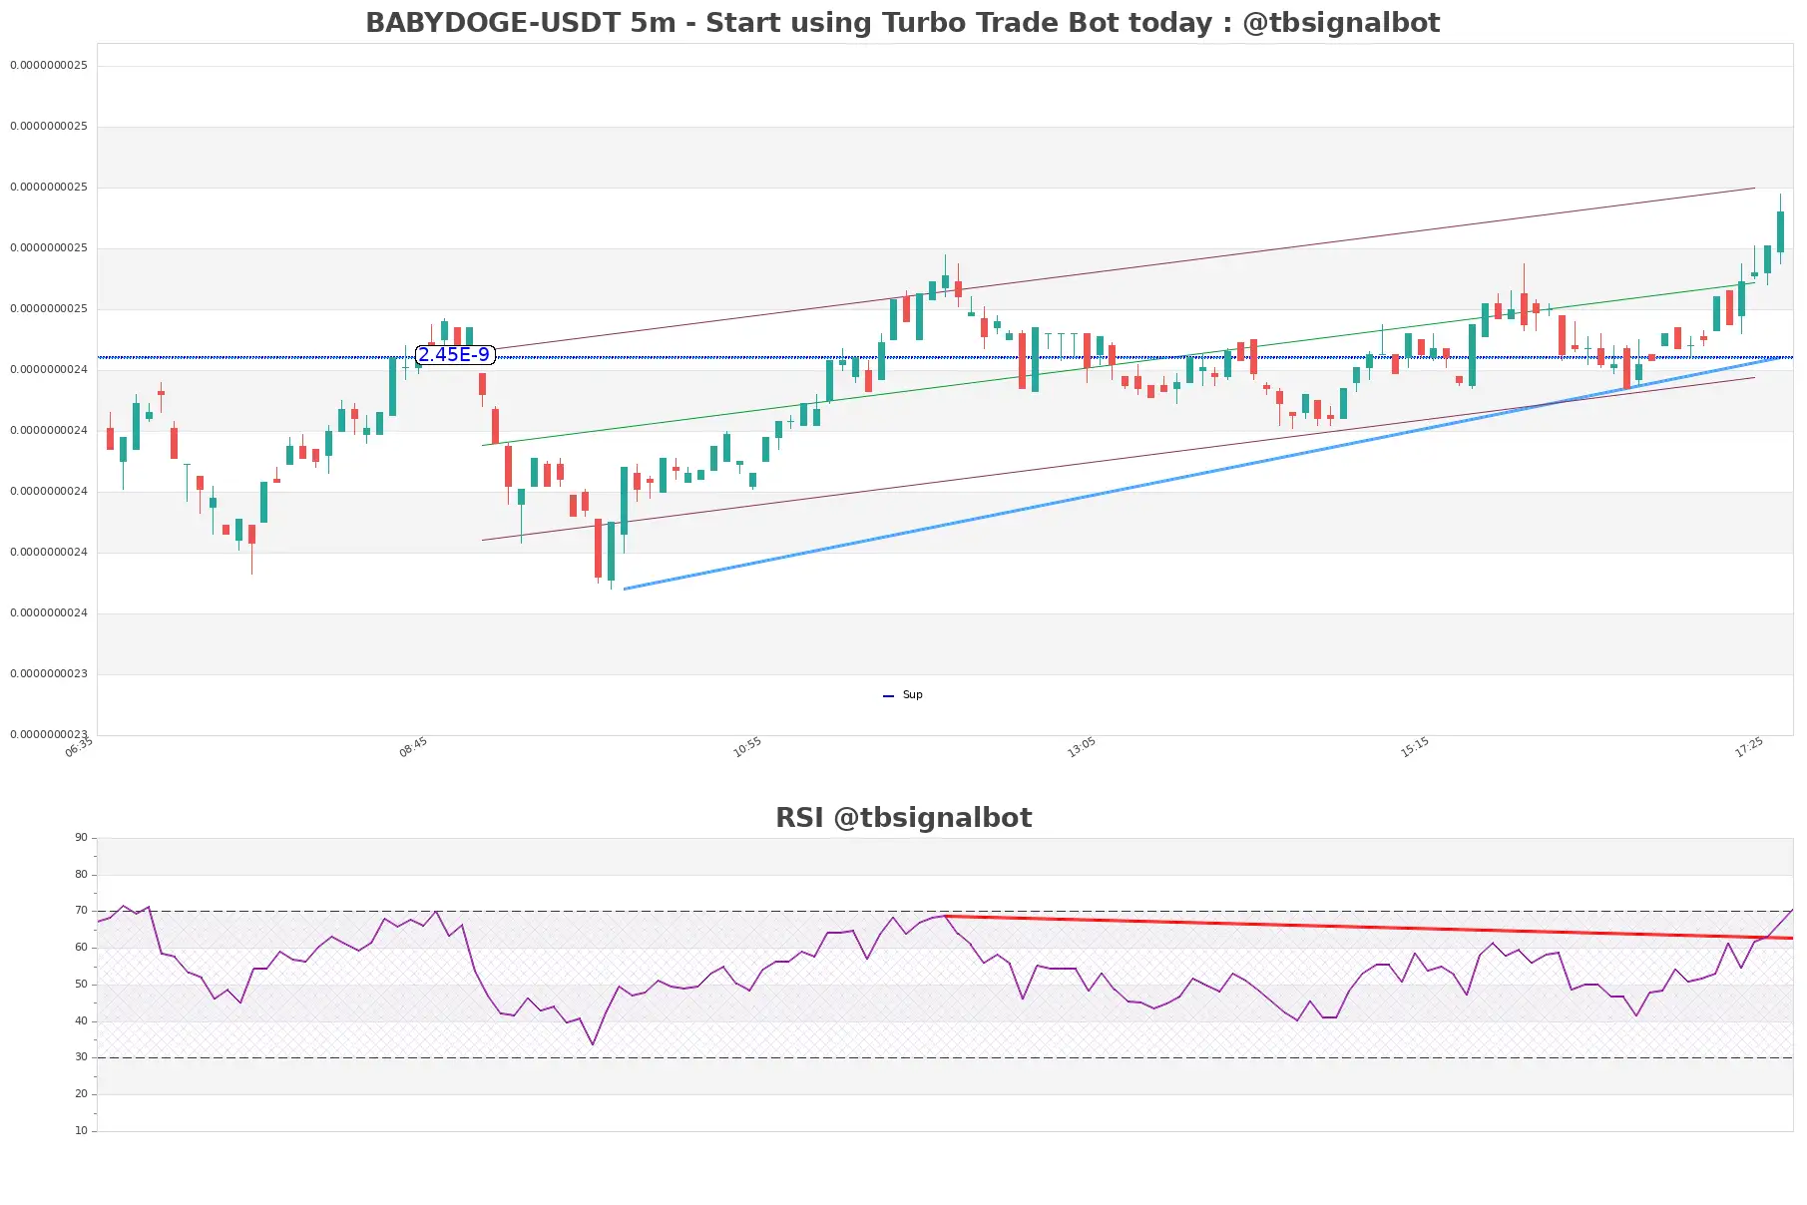Click the 2.45E-9 support price label
The image size is (1807, 1205).
(x=454, y=355)
